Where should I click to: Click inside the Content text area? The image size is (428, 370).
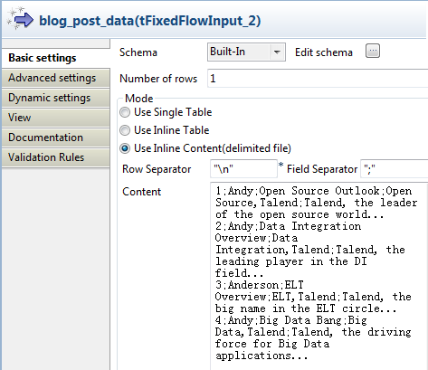click(x=319, y=276)
